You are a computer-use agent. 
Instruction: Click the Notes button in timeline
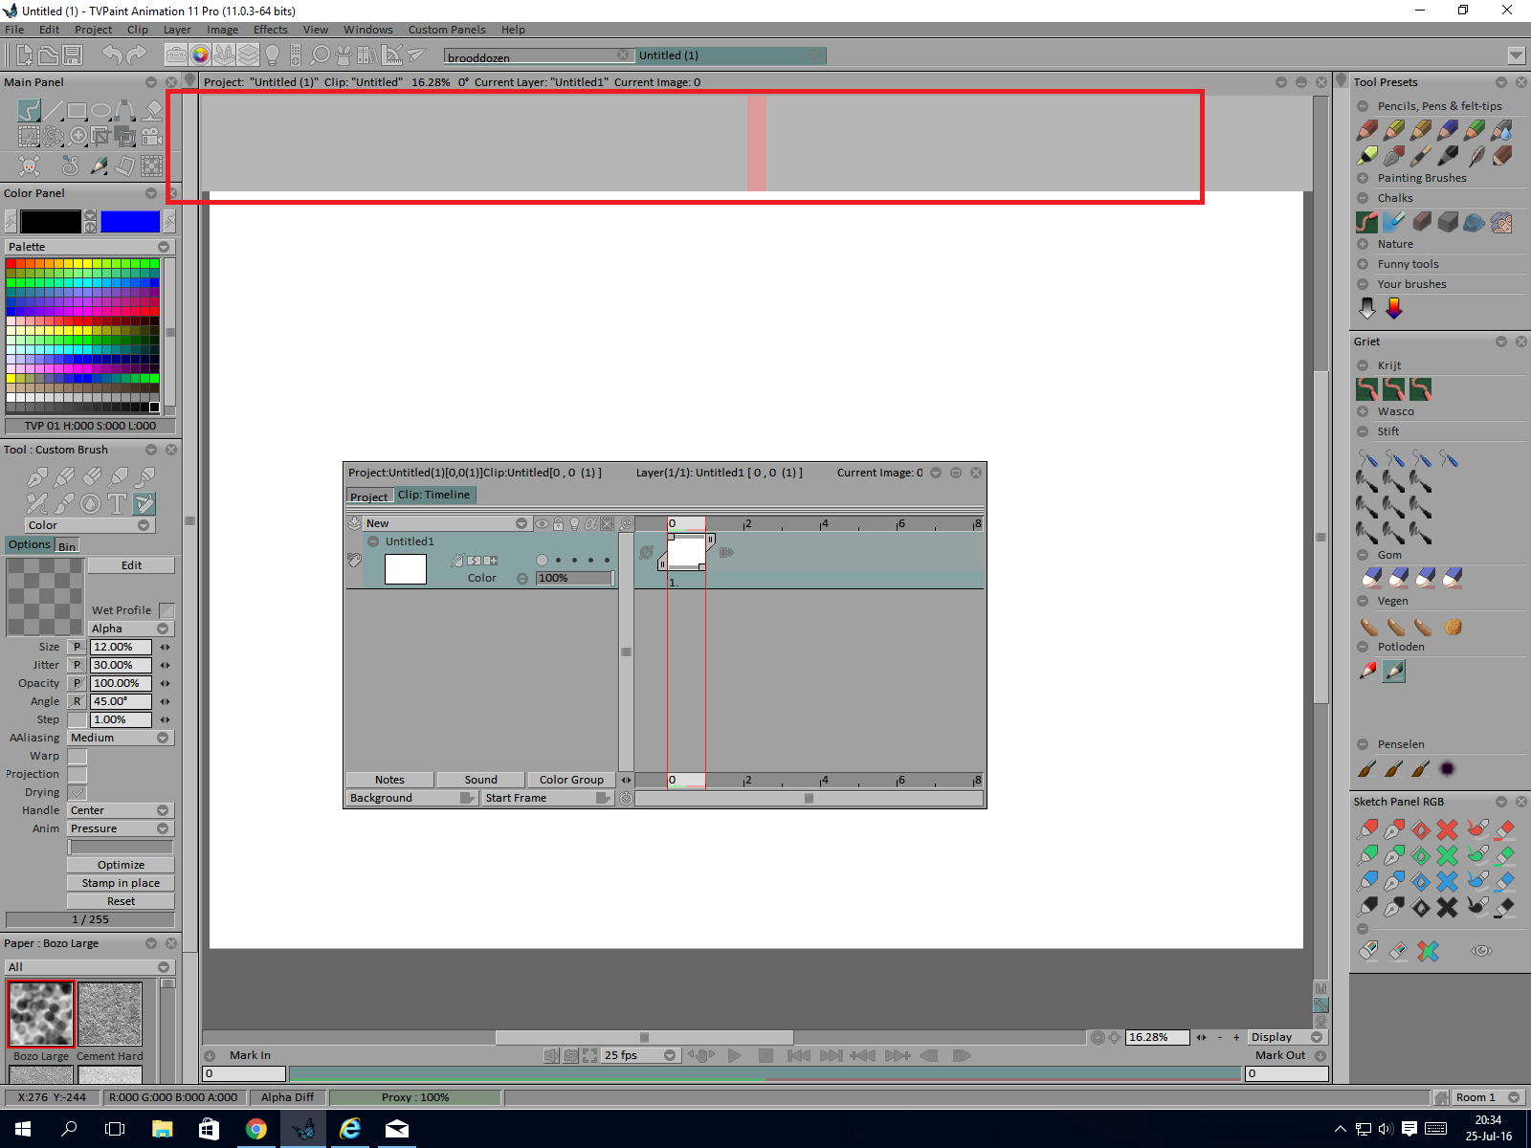coord(389,780)
